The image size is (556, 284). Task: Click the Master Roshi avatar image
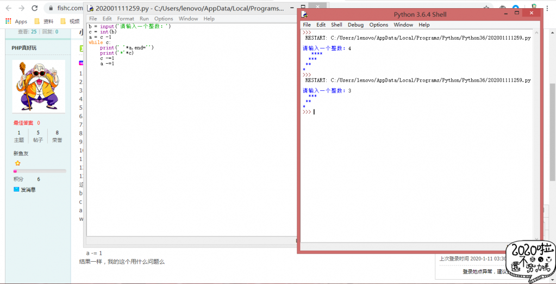(x=39, y=86)
